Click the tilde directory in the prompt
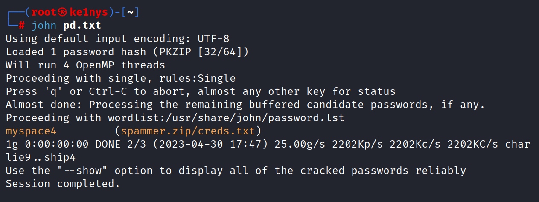 [130, 13]
